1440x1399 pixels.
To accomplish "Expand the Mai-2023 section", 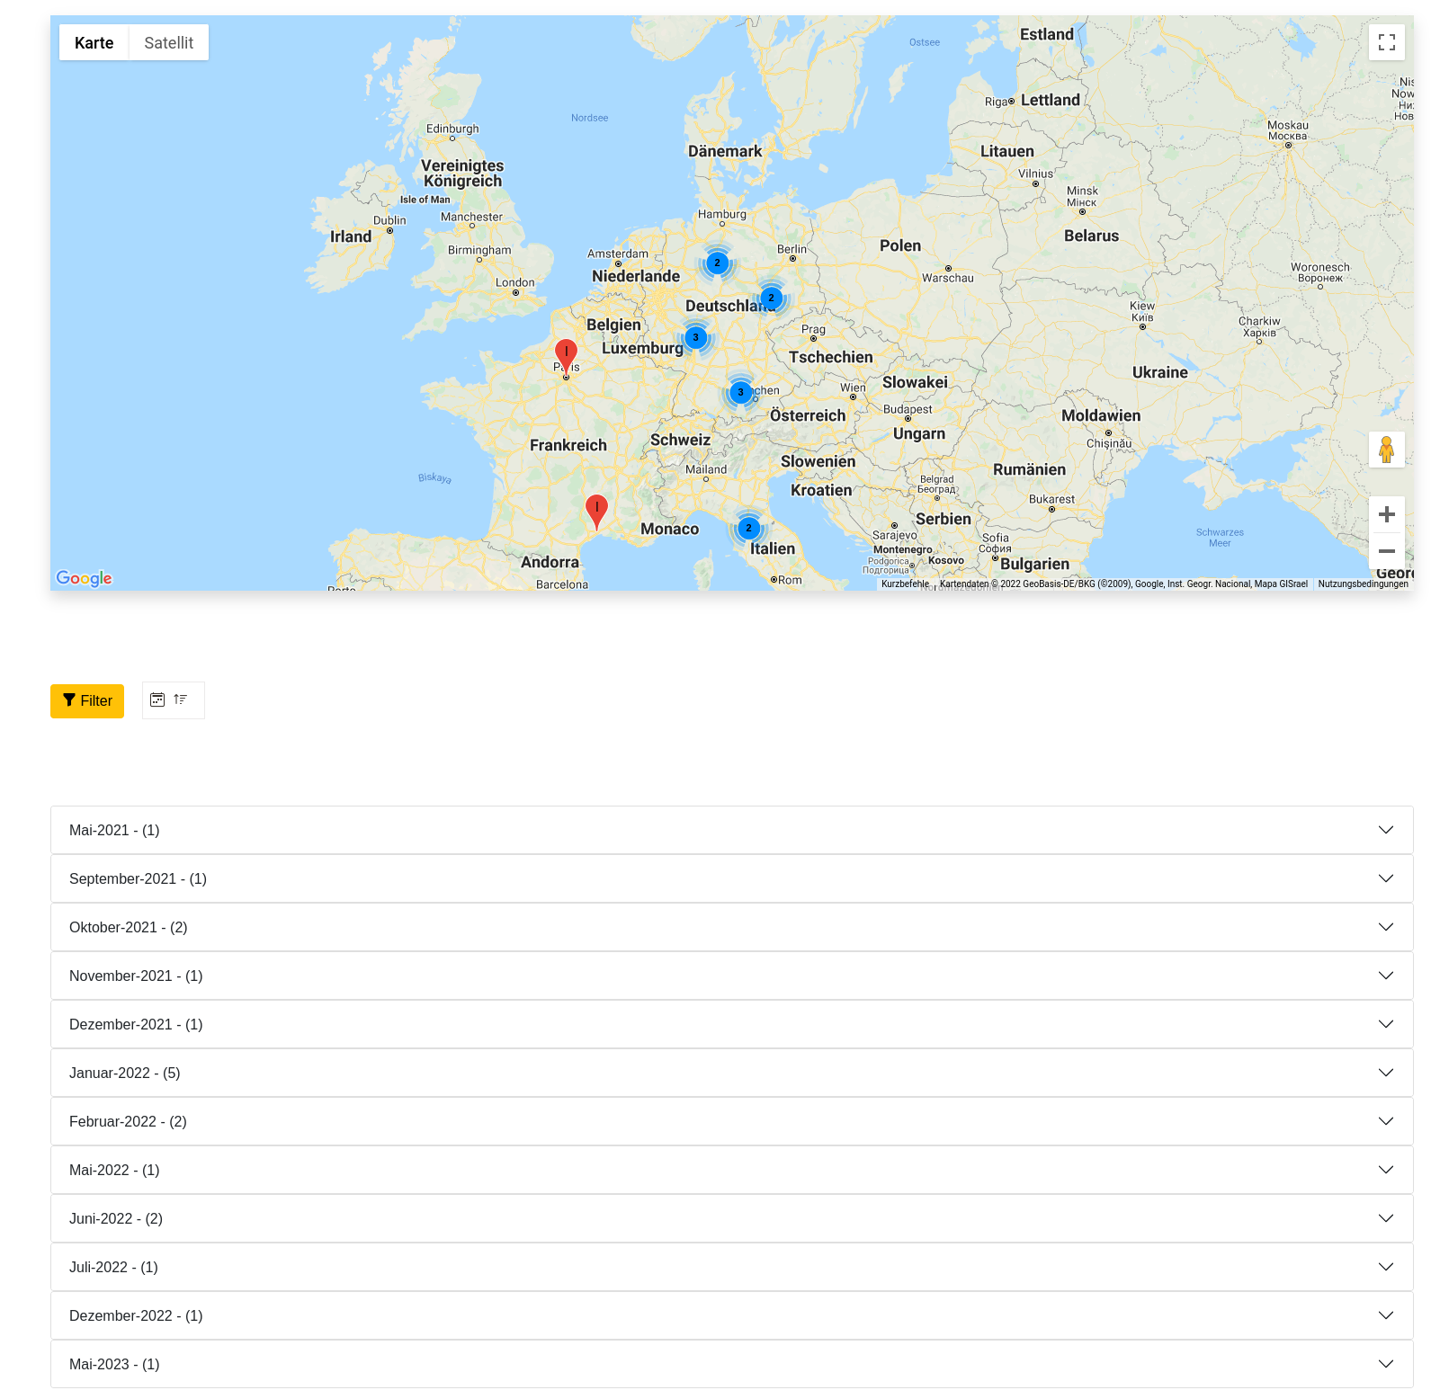I will point(732,1364).
